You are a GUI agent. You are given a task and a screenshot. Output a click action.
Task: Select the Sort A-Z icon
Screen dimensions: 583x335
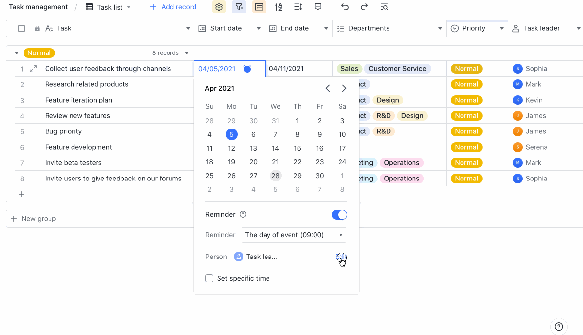coord(279,7)
